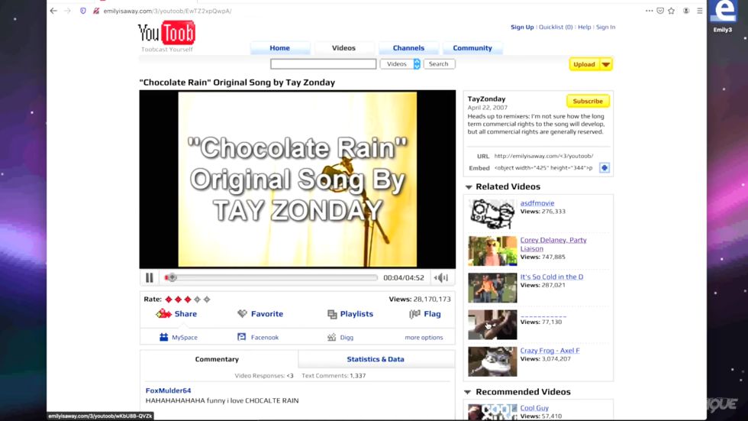
Task: Rate the video five stars
Action: point(207,300)
